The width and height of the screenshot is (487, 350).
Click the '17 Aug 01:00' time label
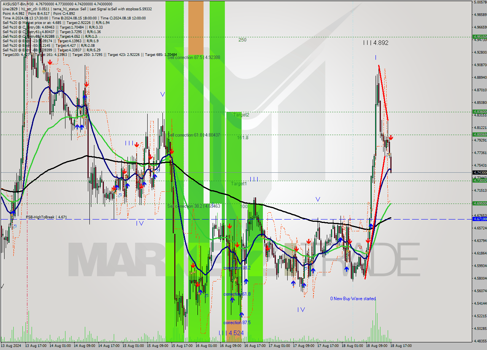[279, 346]
